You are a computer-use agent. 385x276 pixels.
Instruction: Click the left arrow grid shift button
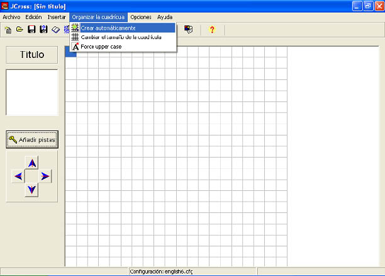click(x=18, y=176)
